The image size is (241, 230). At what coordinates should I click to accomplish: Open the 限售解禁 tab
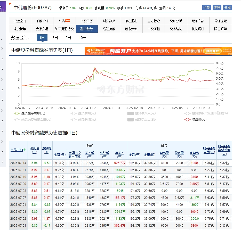(221, 29)
